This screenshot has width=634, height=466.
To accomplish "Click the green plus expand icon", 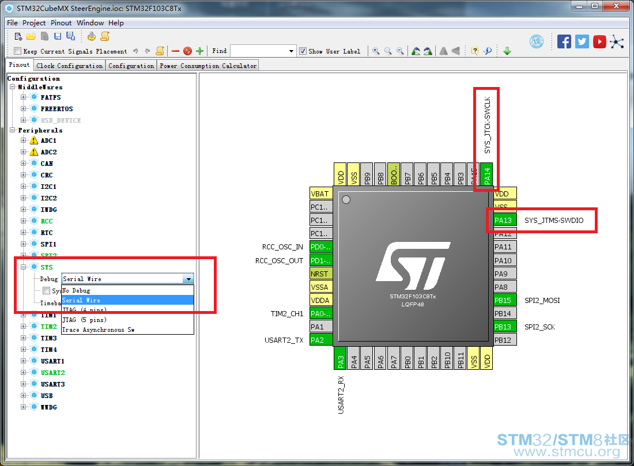I will (200, 51).
